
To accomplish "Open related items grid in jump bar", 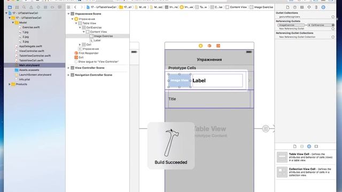I will coord(68,7).
